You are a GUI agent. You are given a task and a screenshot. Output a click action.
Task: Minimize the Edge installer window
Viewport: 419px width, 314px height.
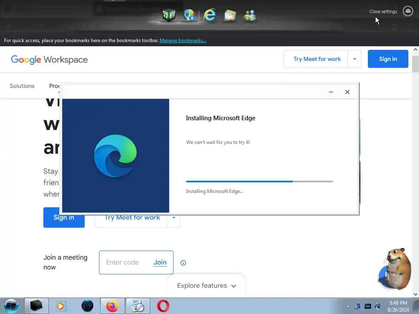coord(331,92)
